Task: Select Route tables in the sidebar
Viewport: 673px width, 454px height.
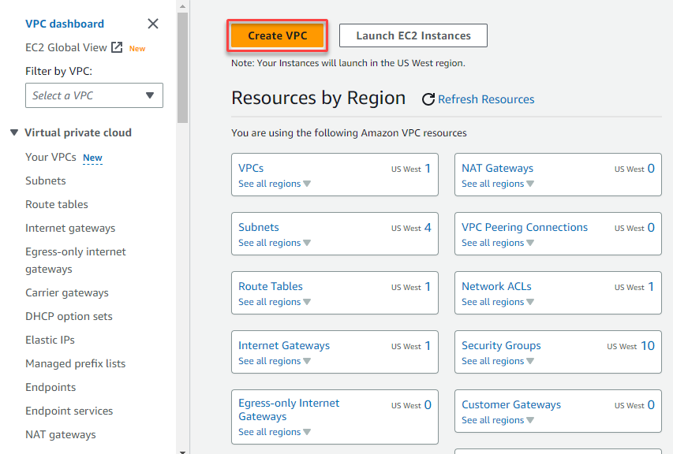Action: point(57,204)
